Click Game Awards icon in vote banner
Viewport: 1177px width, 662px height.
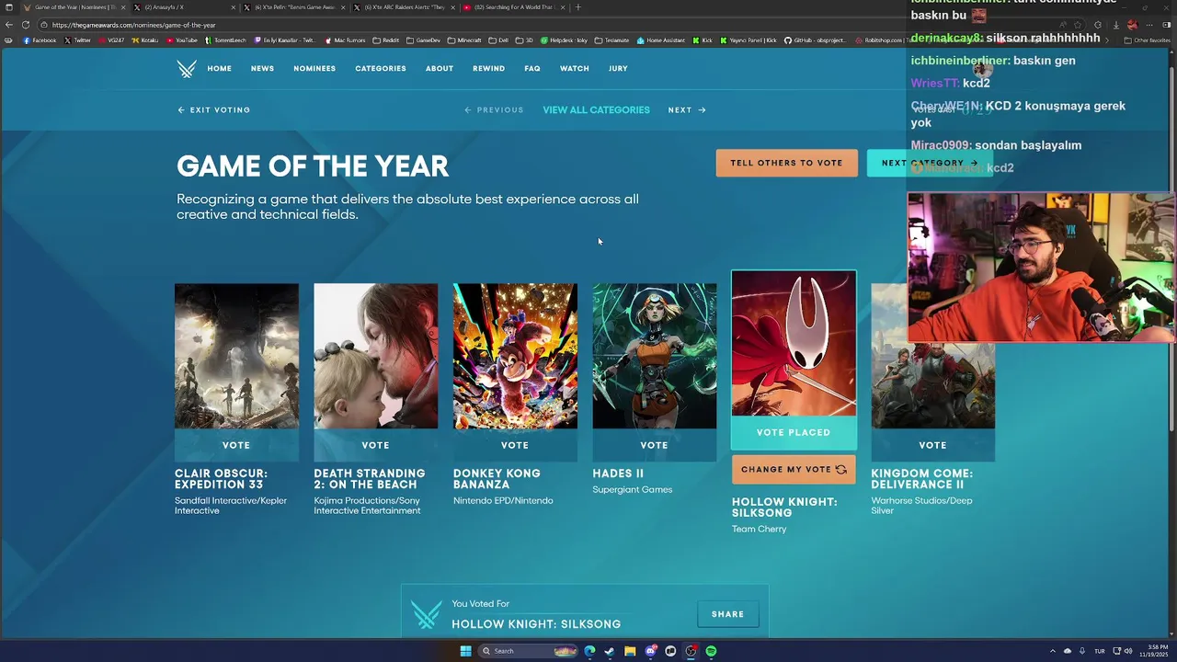[x=426, y=614]
